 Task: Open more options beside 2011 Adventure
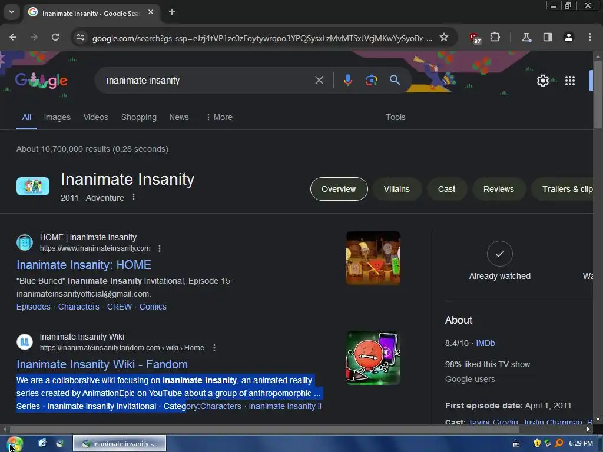[134, 197]
